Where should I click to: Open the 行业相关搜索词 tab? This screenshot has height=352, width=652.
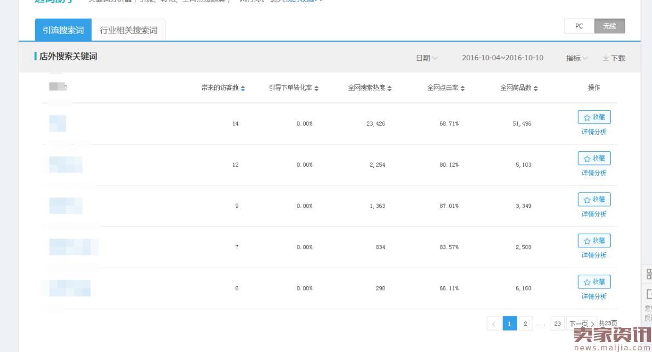click(128, 30)
